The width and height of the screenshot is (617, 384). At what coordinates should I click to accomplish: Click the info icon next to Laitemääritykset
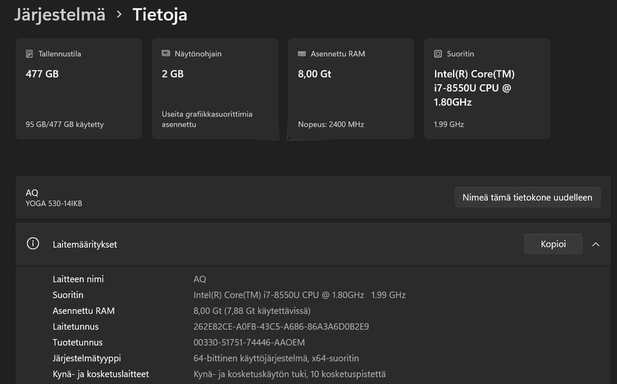[x=33, y=244]
